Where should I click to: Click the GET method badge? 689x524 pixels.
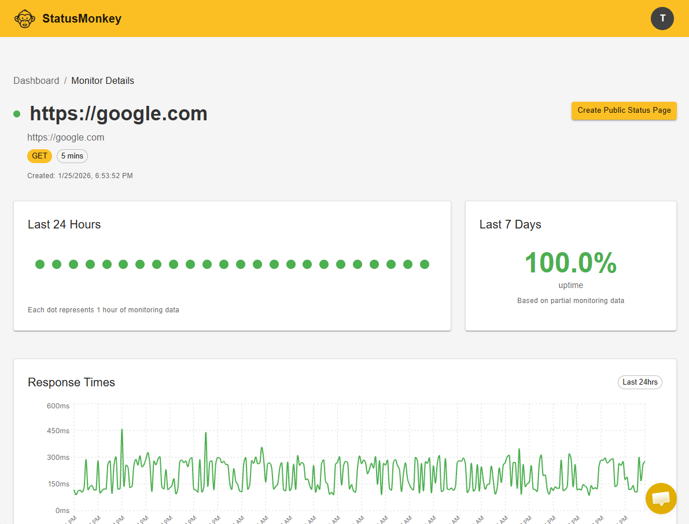coord(39,156)
